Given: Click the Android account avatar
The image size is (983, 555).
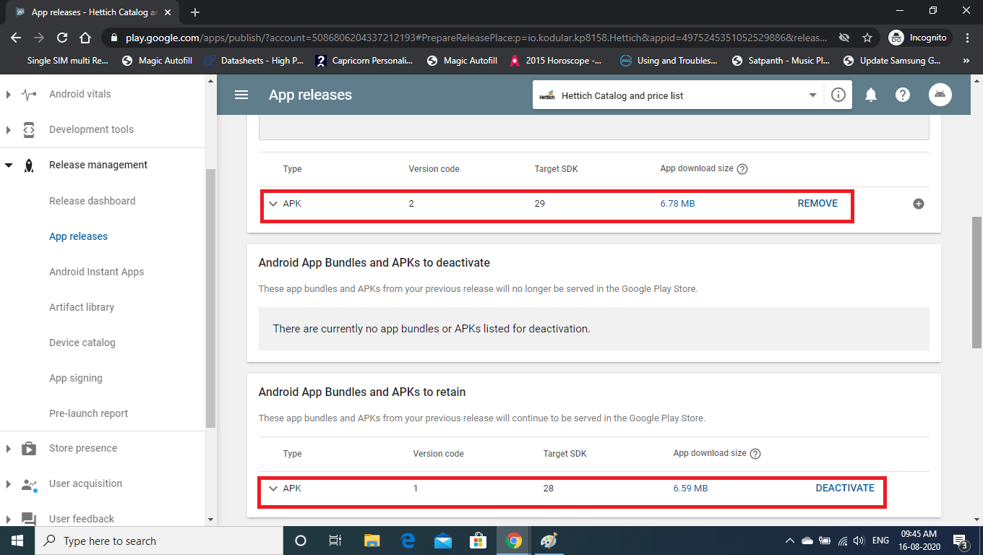Looking at the screenshot, I should coord(940,95).
